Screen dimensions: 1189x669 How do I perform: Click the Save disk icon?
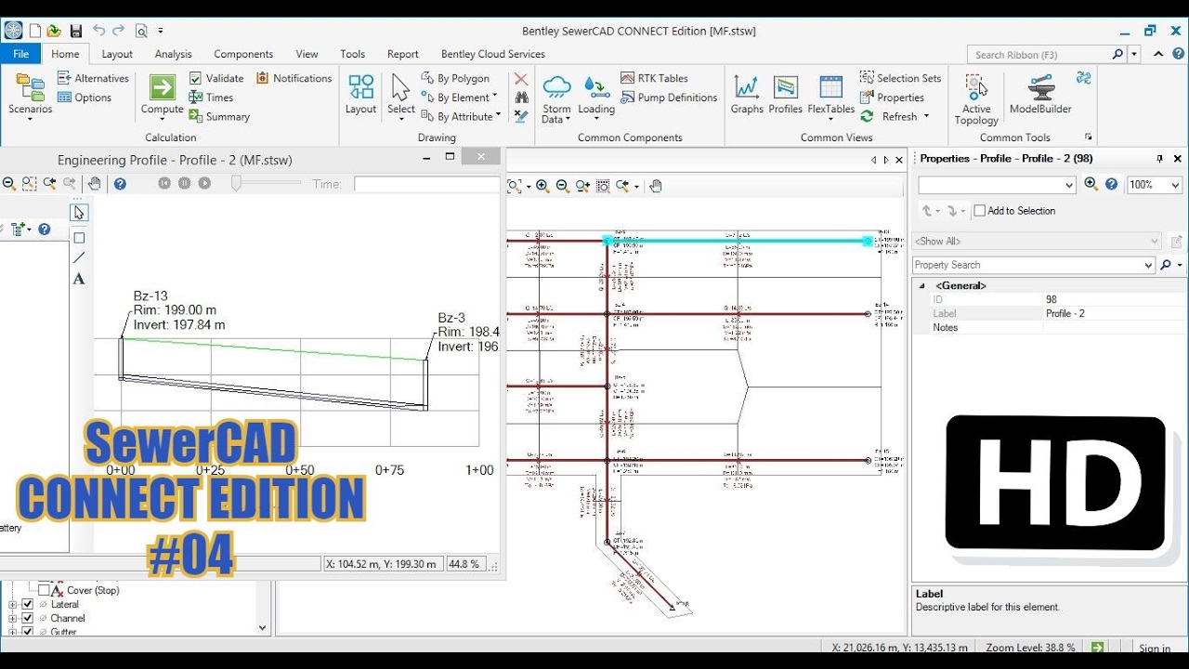click(x=76, y=31)
